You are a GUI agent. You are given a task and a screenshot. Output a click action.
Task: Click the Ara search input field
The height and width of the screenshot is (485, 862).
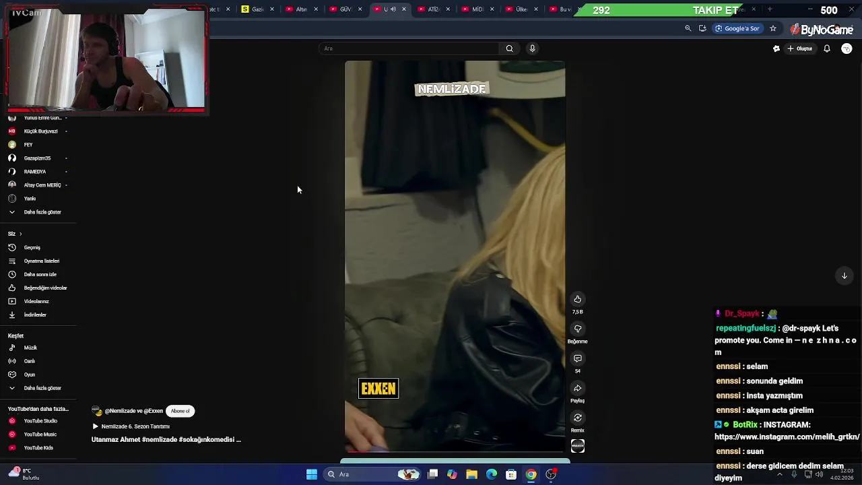tap(411, 48)
